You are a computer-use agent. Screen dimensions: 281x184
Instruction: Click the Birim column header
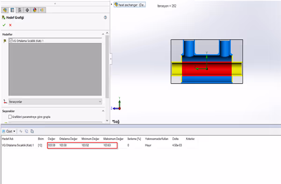pyautogui.click(x=41, y=139)
